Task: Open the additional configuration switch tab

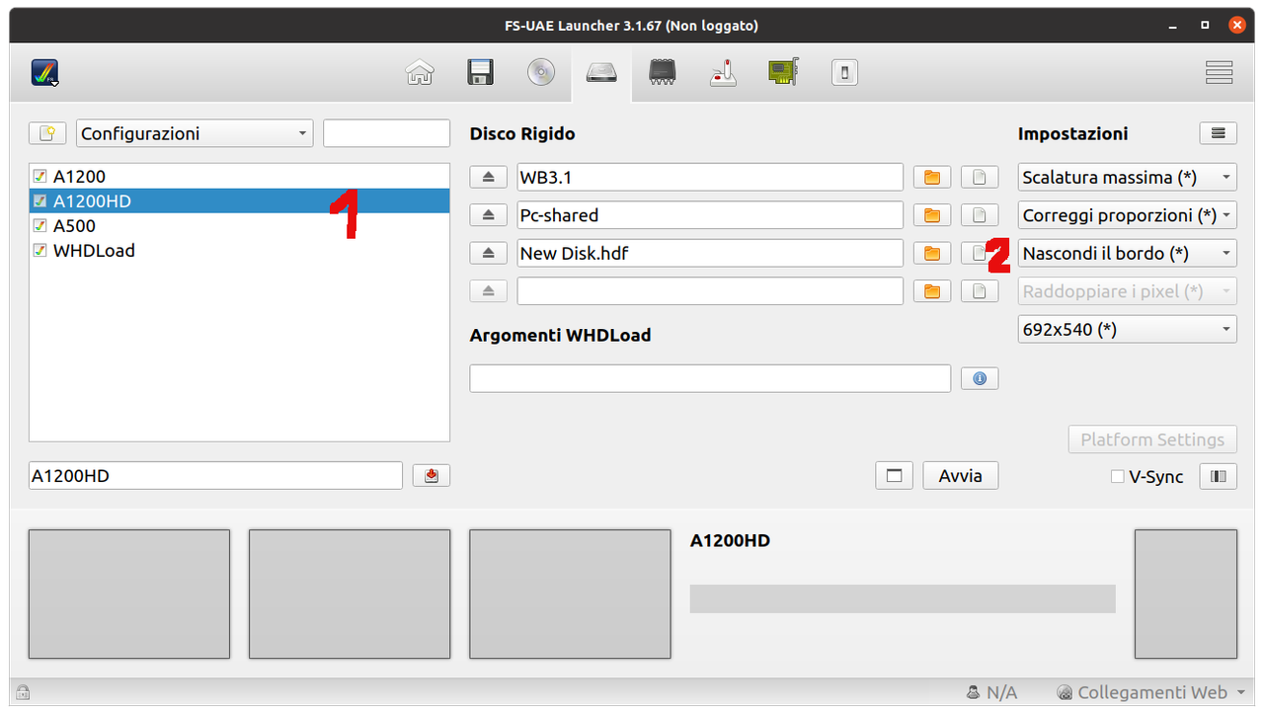Action: [x=844, y=72]
